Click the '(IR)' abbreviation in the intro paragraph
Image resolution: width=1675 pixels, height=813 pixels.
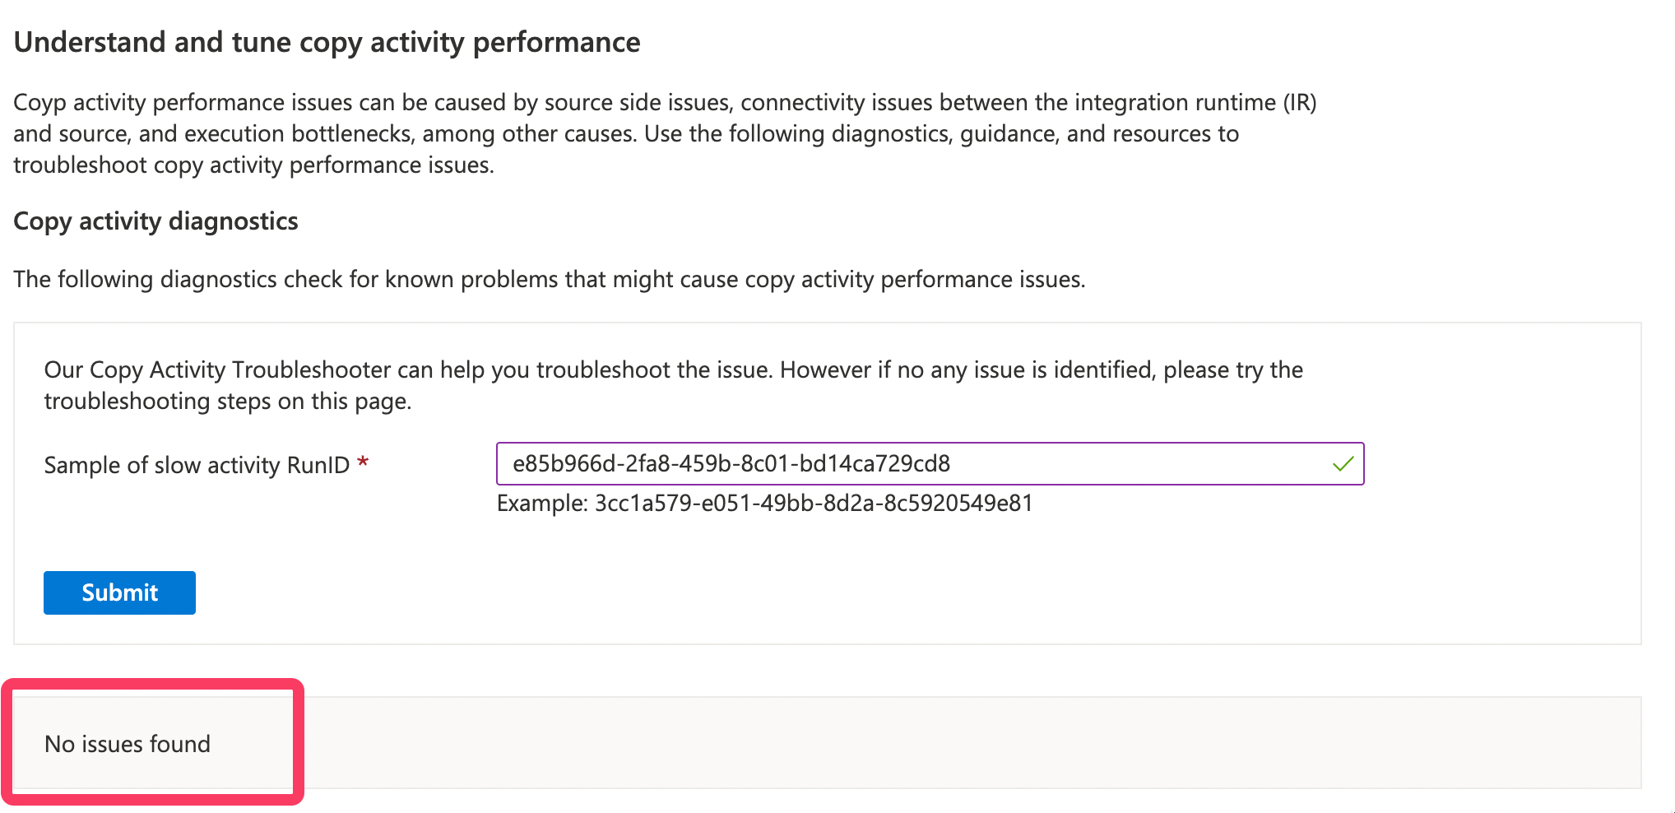coord(1300,103)
